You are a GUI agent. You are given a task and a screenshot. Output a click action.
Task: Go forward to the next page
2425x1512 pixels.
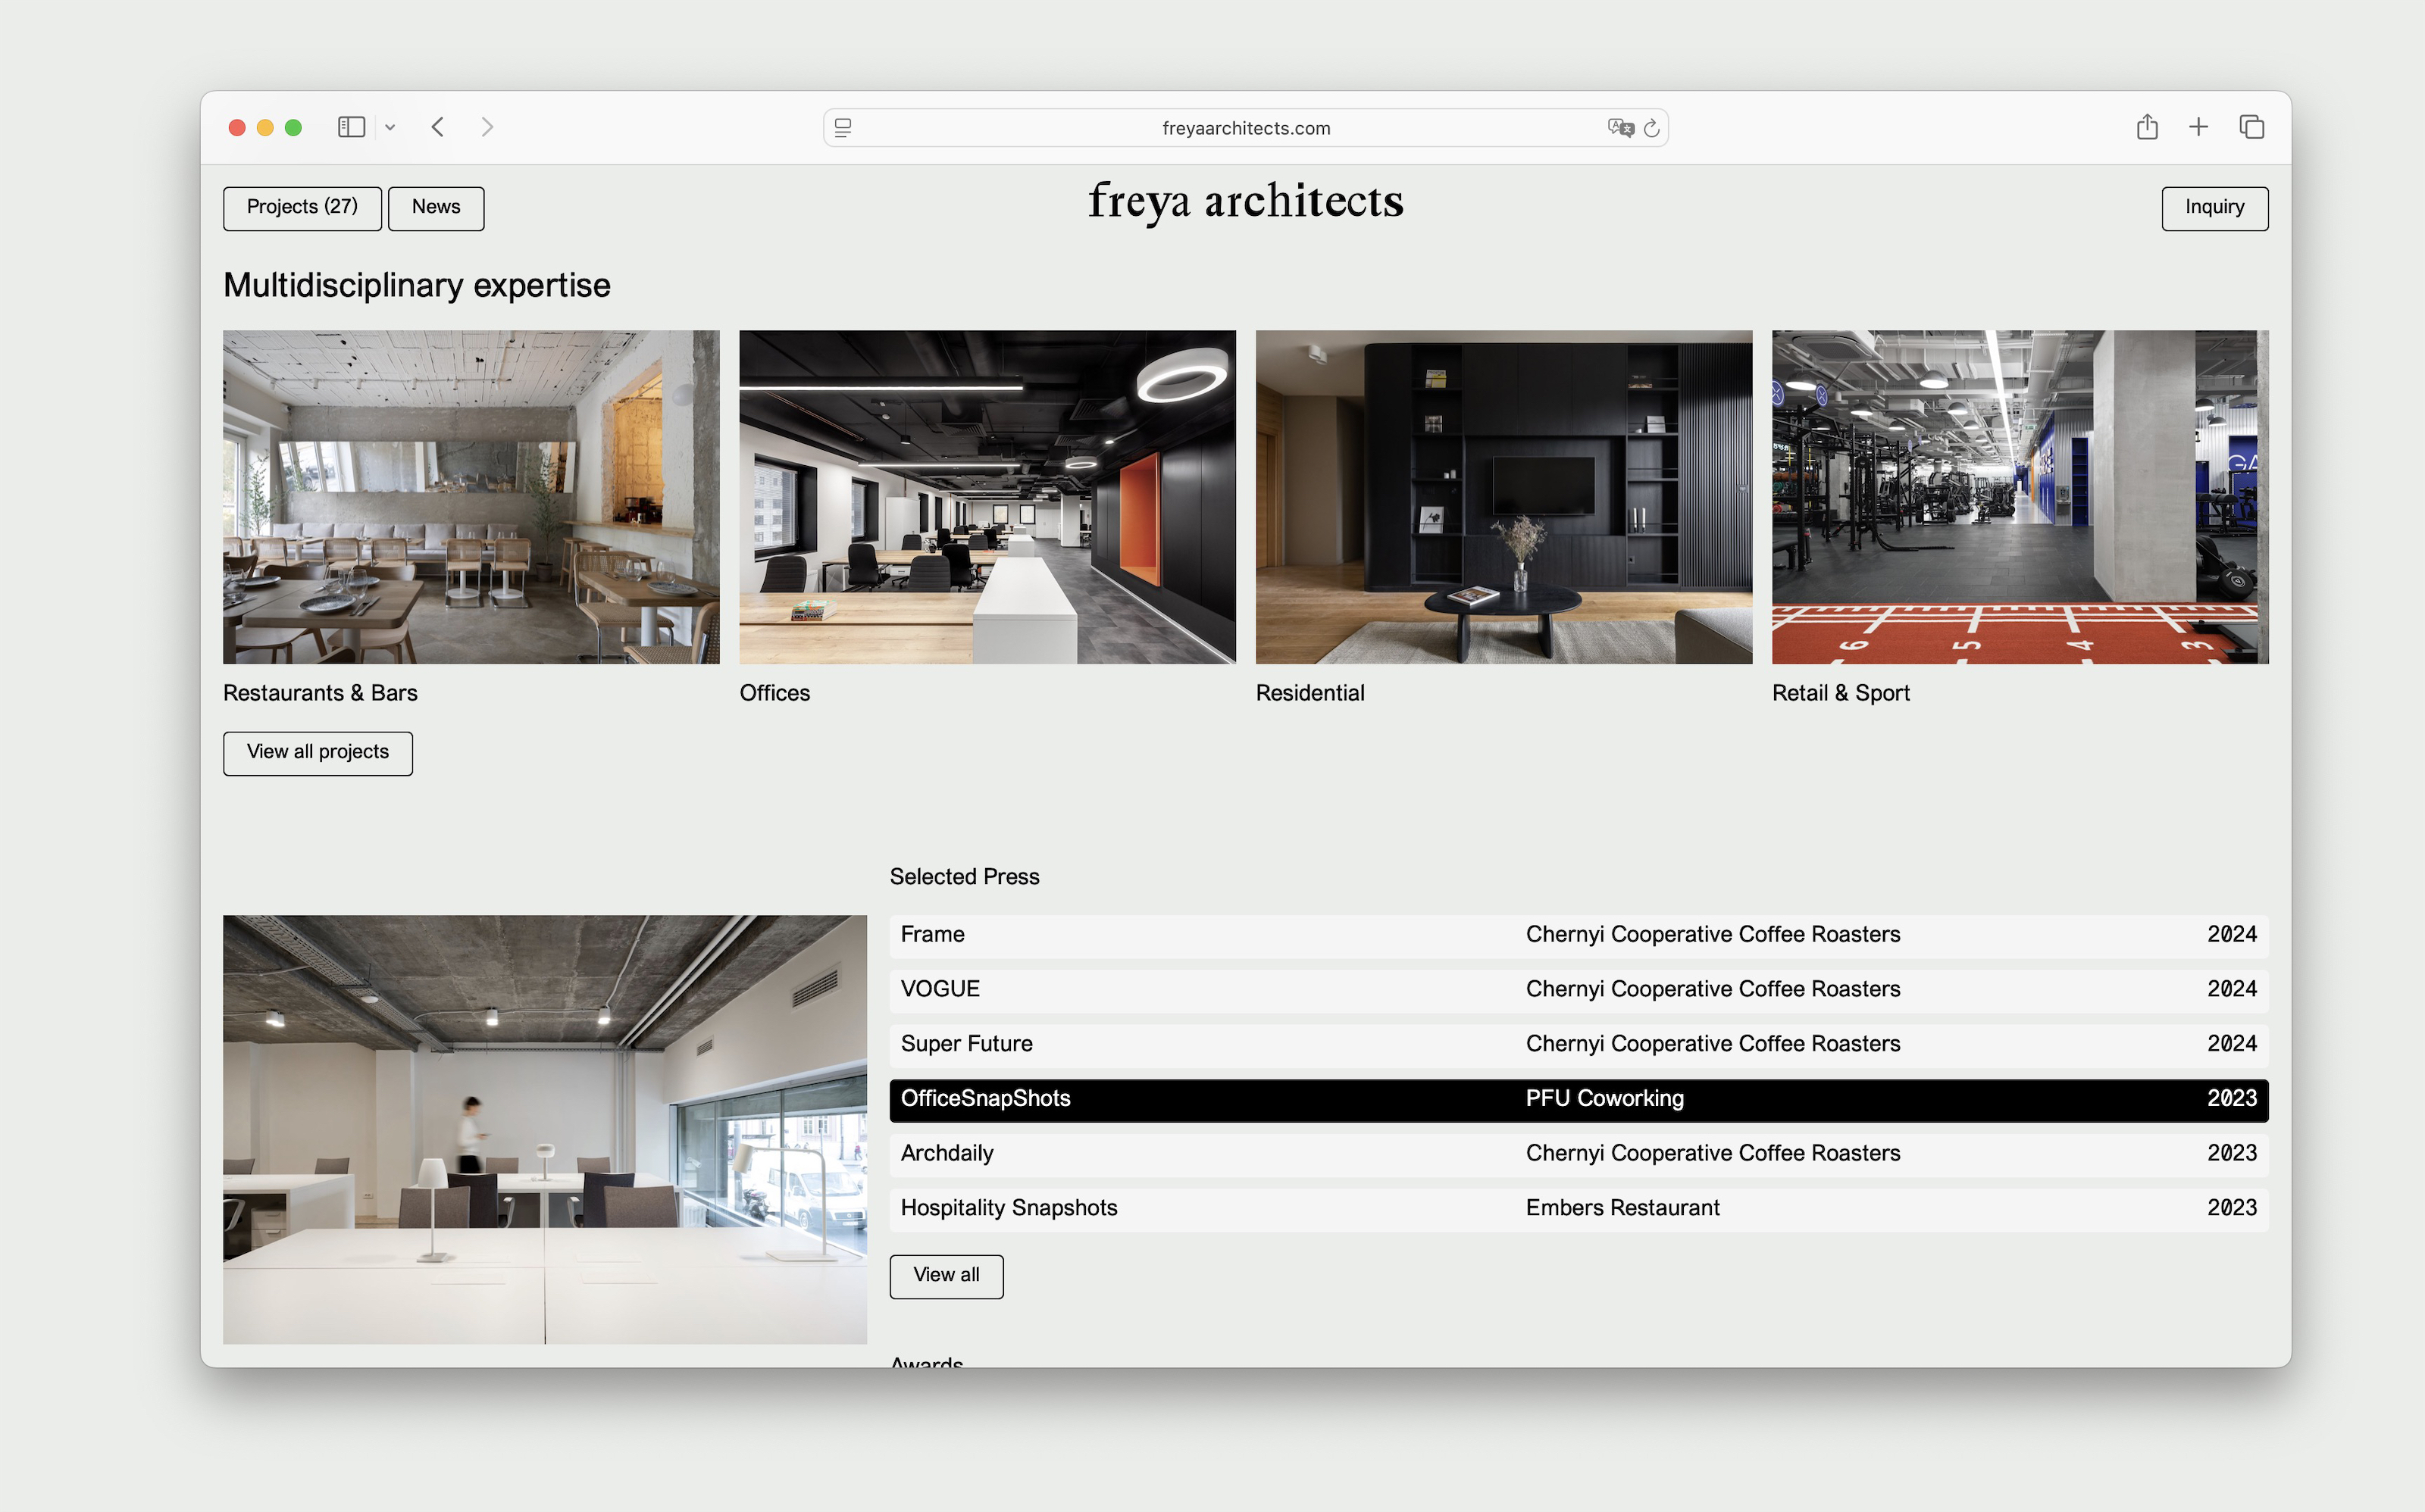(487, 127)
